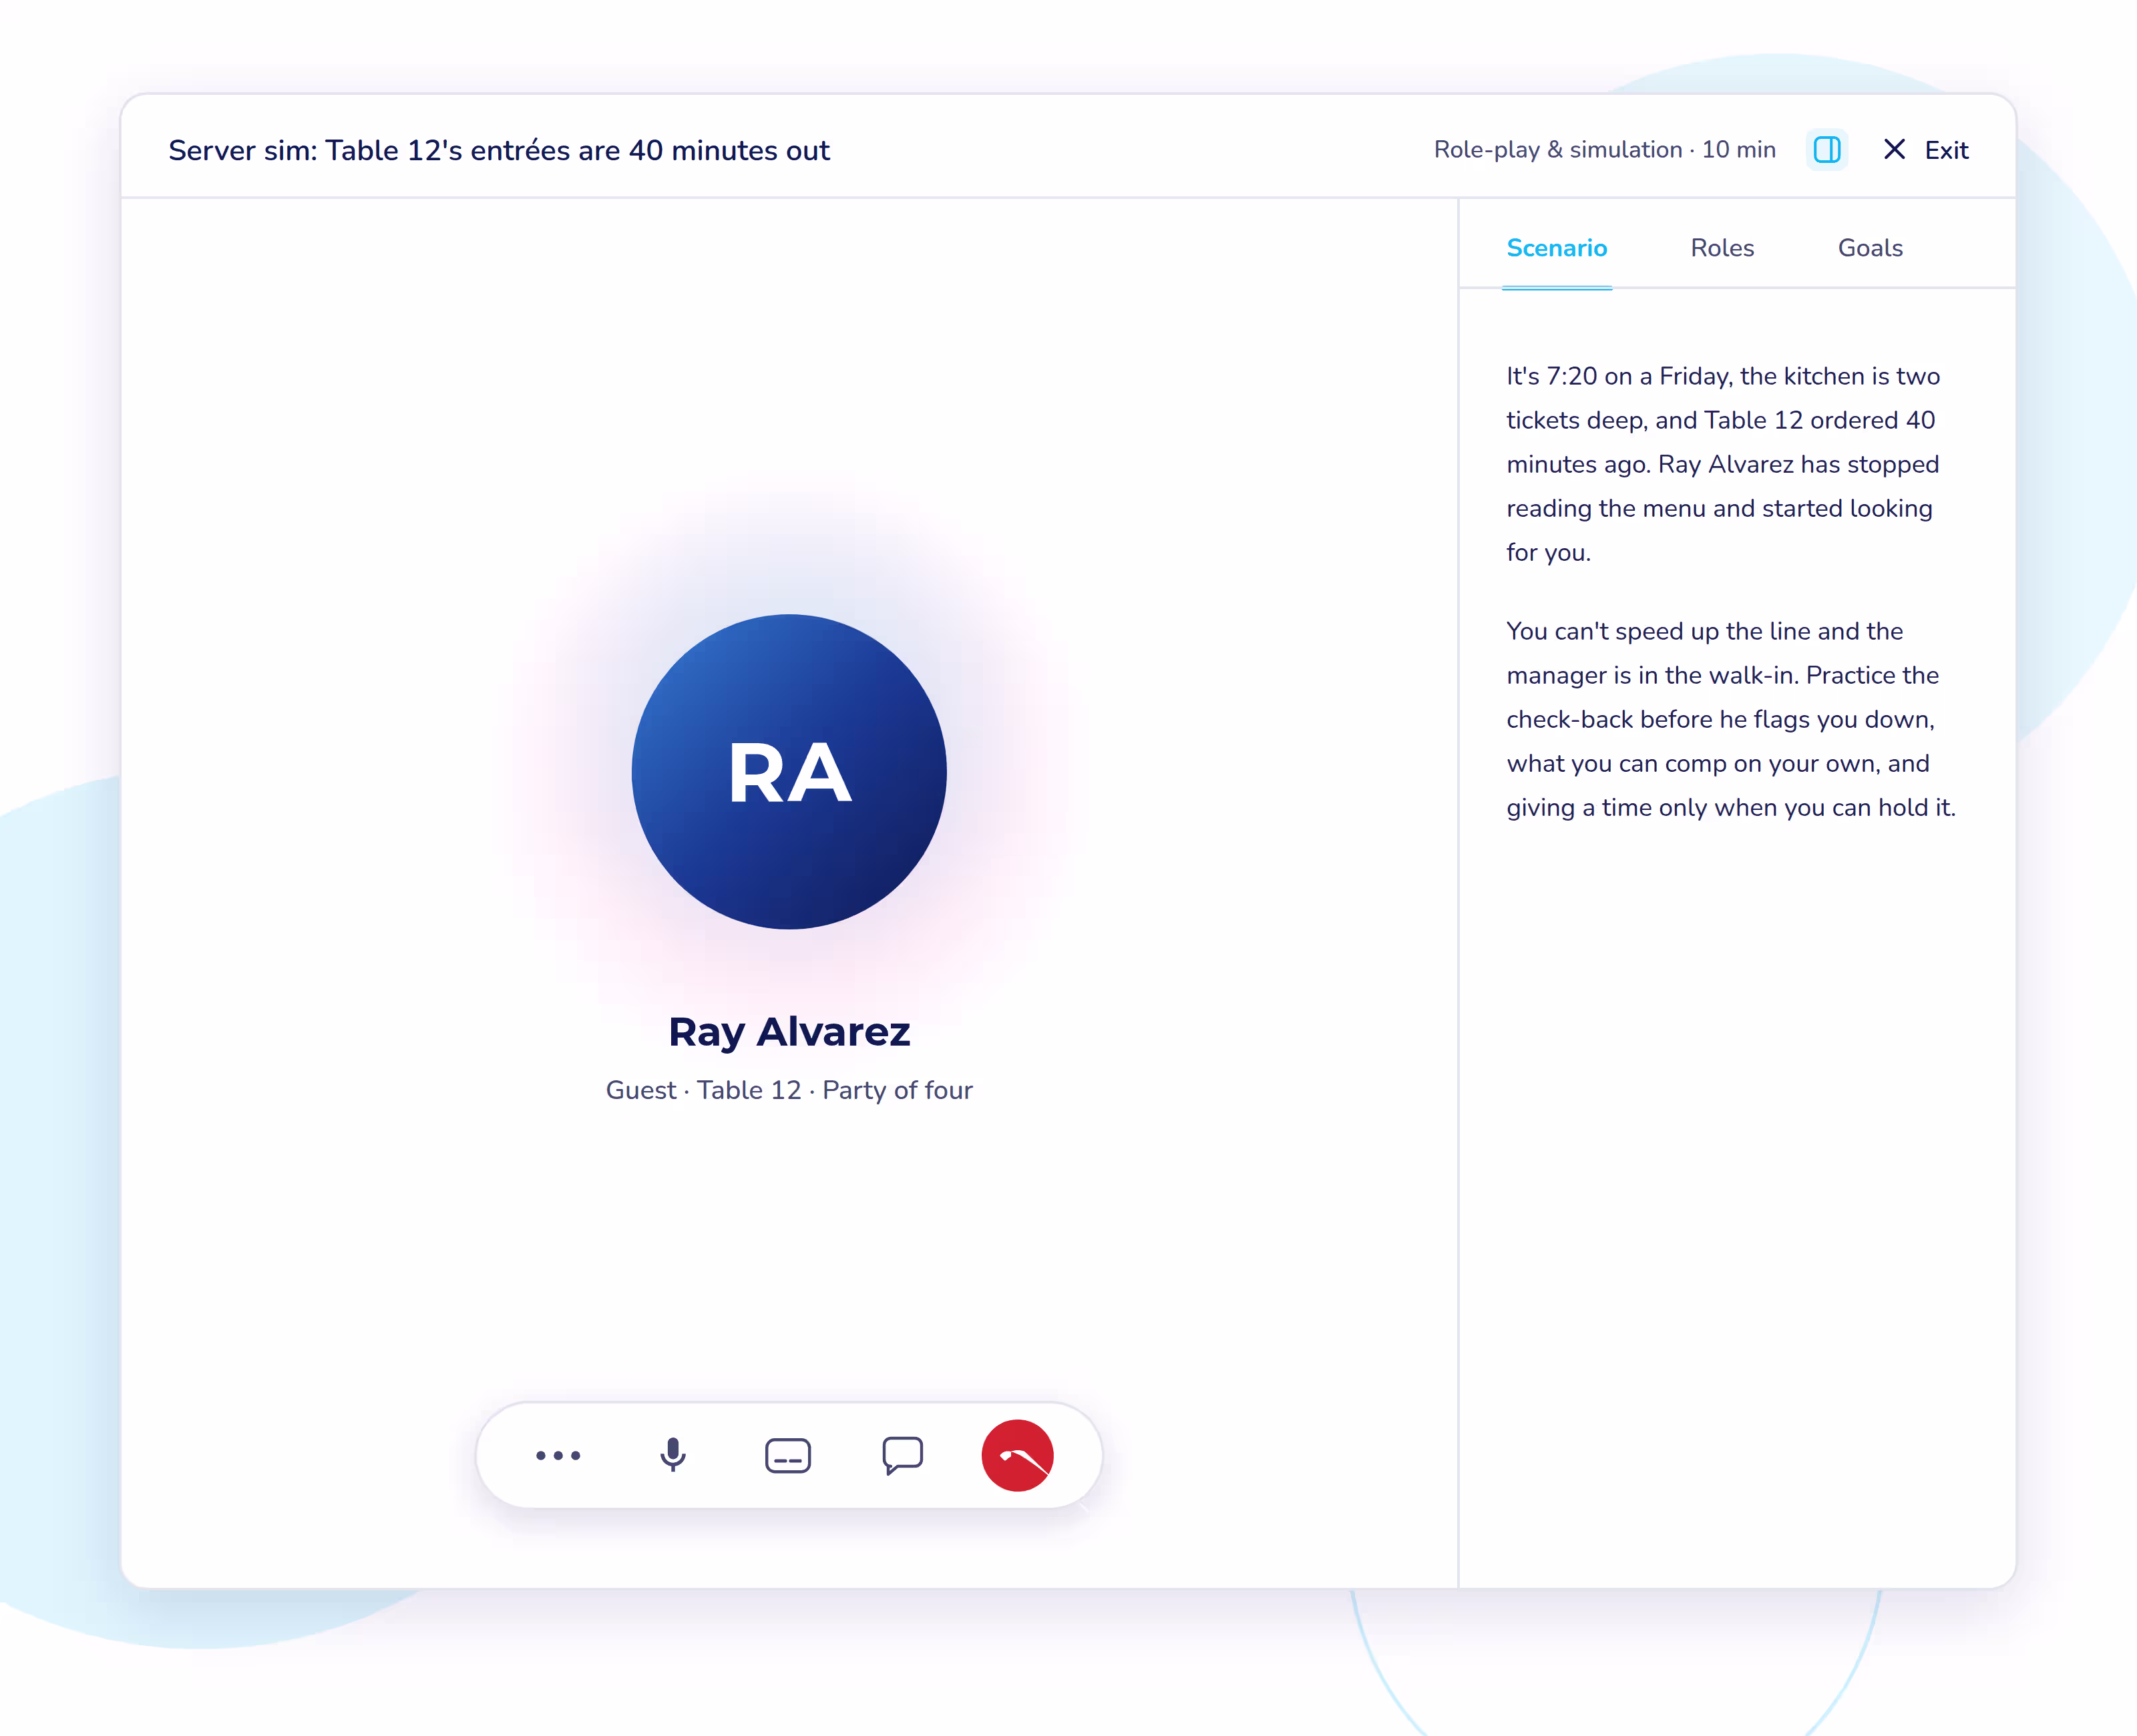Open the more options ellipsis menu

tap(558, 1455)
